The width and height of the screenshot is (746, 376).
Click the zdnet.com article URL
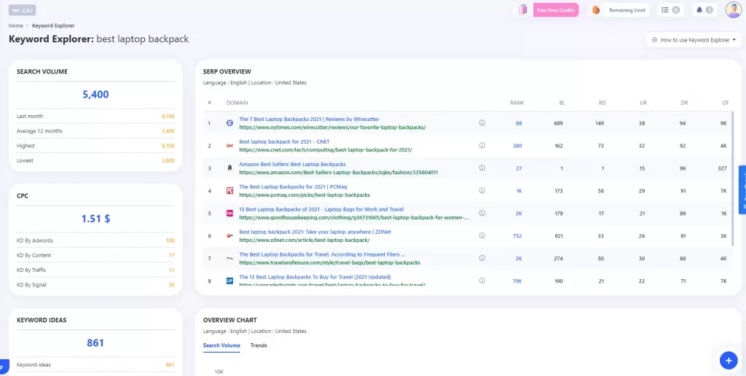305,240
